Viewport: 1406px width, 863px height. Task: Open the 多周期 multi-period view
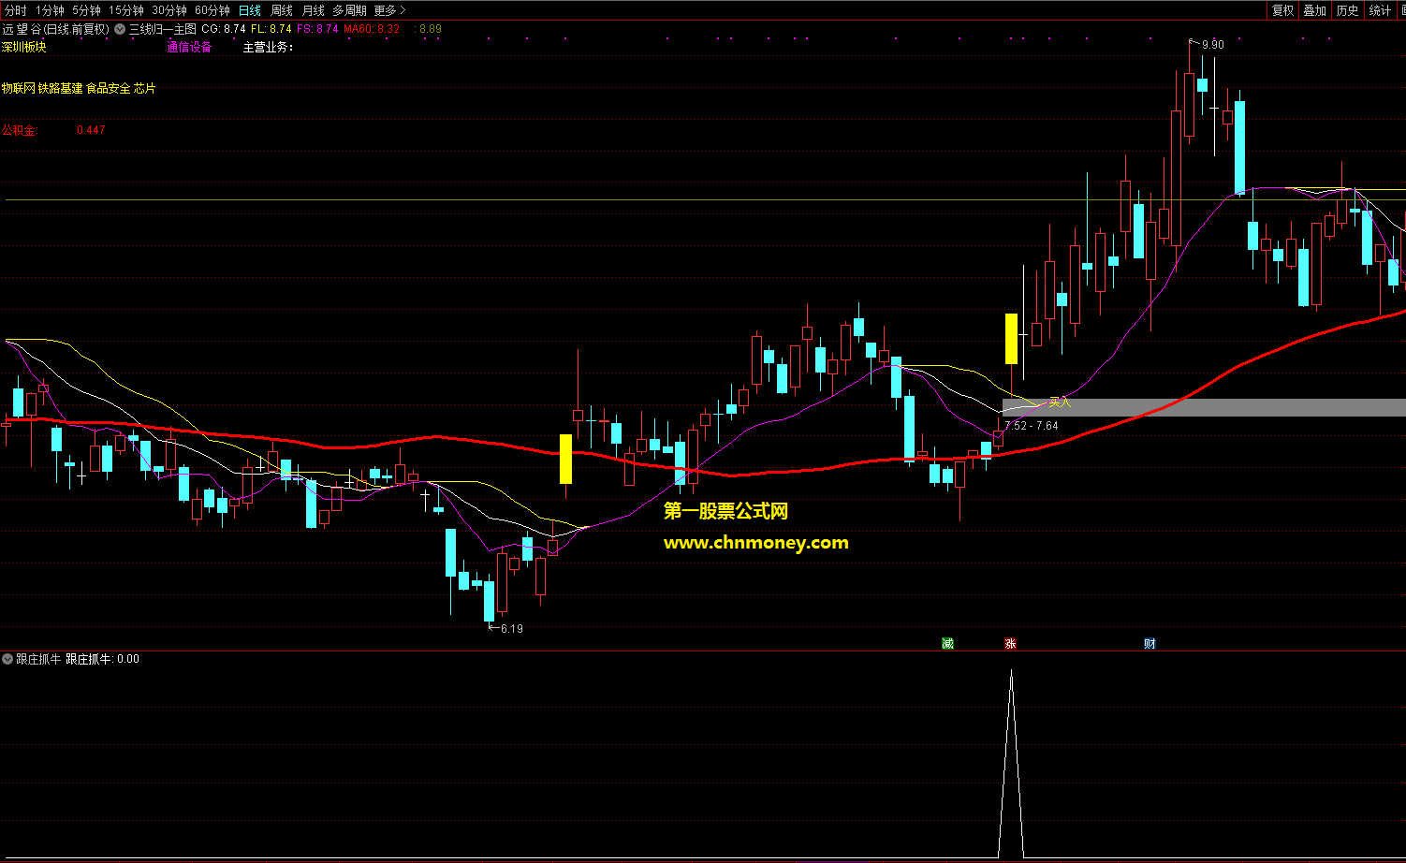pyautogui.click(x=349, y=10)
